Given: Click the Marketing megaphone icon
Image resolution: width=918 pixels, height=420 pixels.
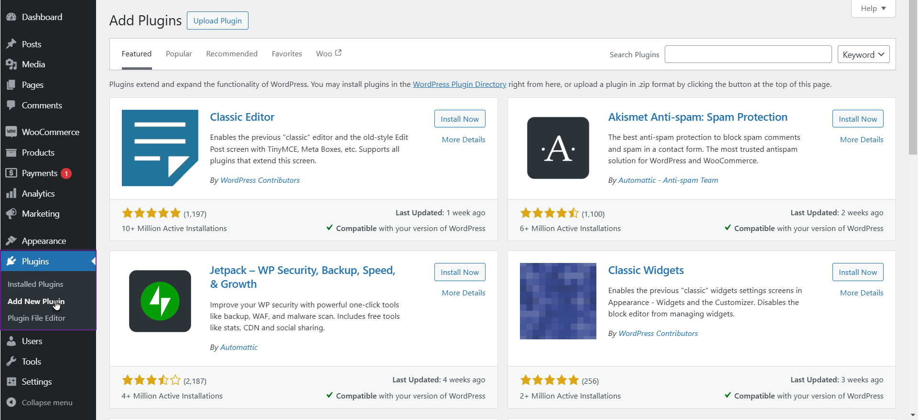Looking at the screenshot, I should click(11, 213).
